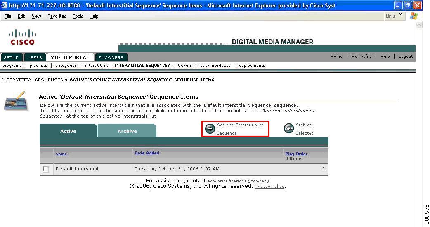Image resolution: width=430 pixels, height=227 pixels.
Task: Click the adminNotifications@company email link
Action: (x=238, y=181)
